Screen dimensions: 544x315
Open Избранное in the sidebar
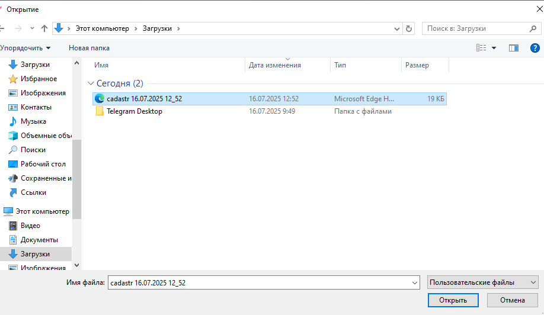click(x=39, y=79)
